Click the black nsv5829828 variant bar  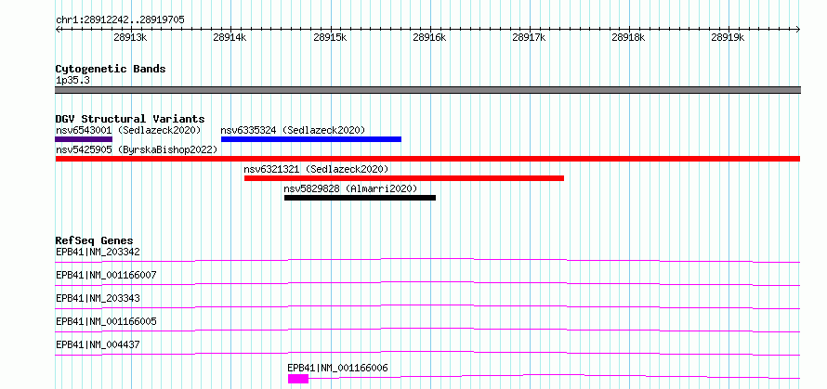pyautogui.click(x=360, y=198)
